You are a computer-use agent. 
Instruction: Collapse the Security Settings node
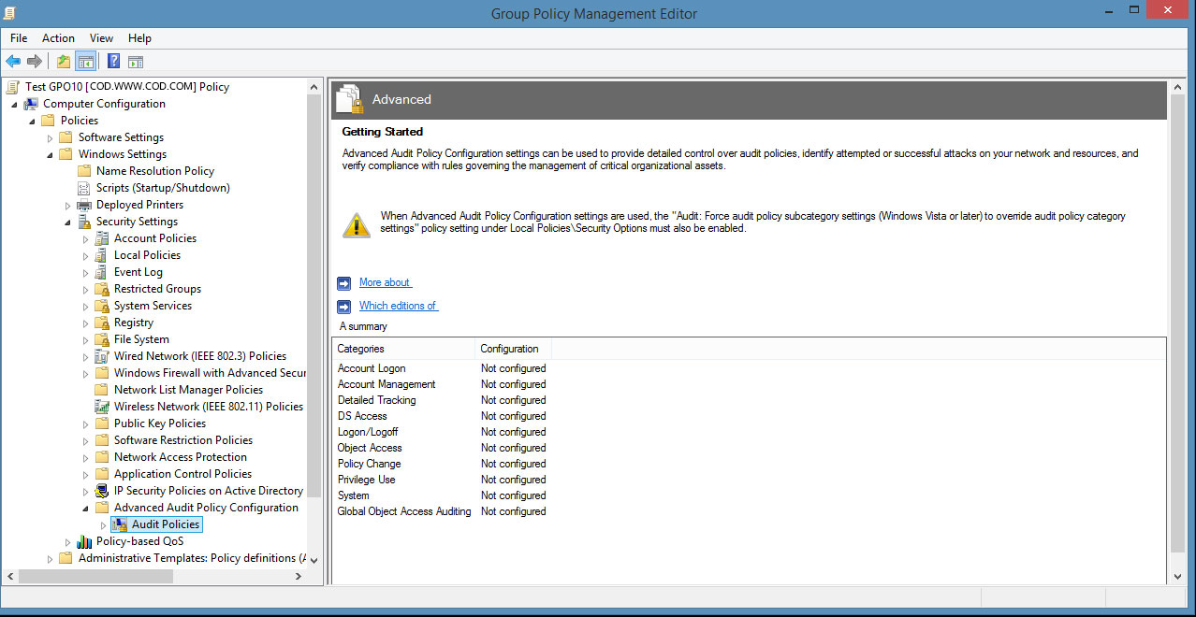pos(67,222)
